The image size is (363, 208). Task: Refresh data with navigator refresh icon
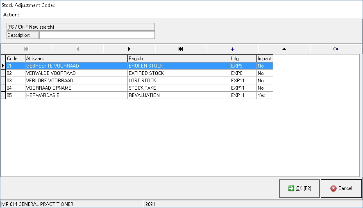click(x=336, y=49)
